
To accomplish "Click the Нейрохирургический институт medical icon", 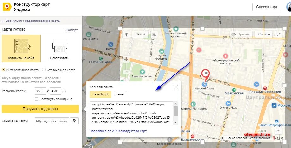I will click(225, 56).
